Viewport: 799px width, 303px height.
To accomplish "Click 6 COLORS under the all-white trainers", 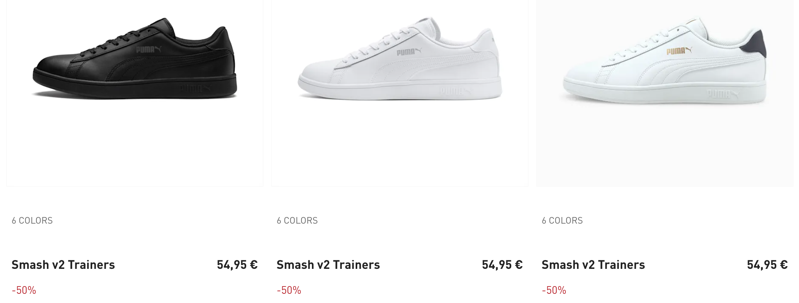I will 297,221.
